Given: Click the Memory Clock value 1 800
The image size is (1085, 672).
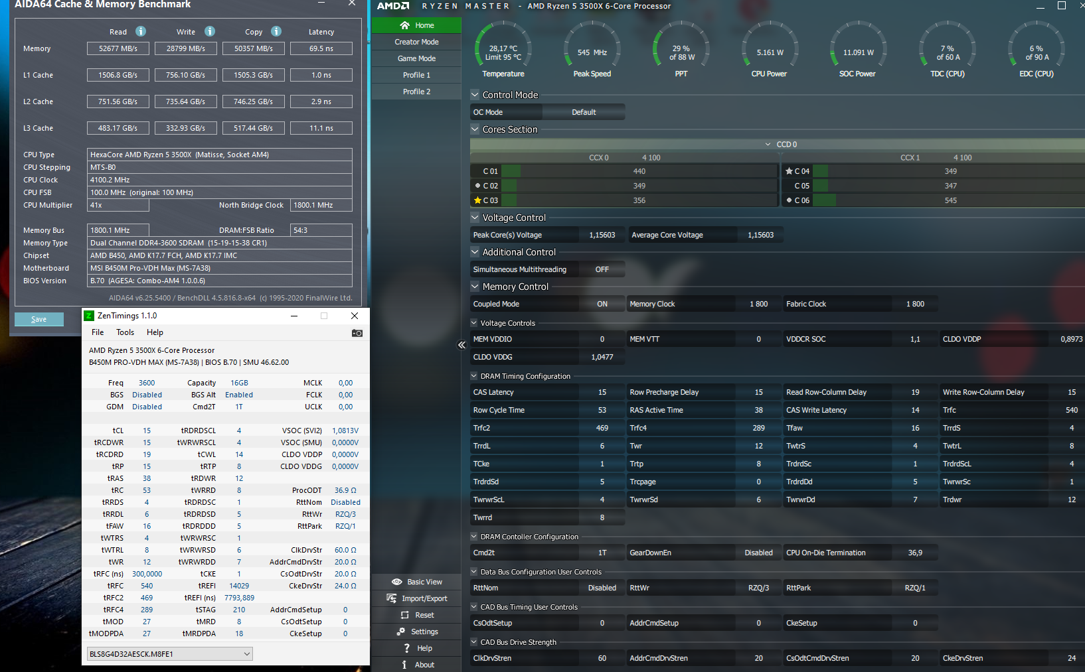Looking at the screenshot, I should [758, 304].
